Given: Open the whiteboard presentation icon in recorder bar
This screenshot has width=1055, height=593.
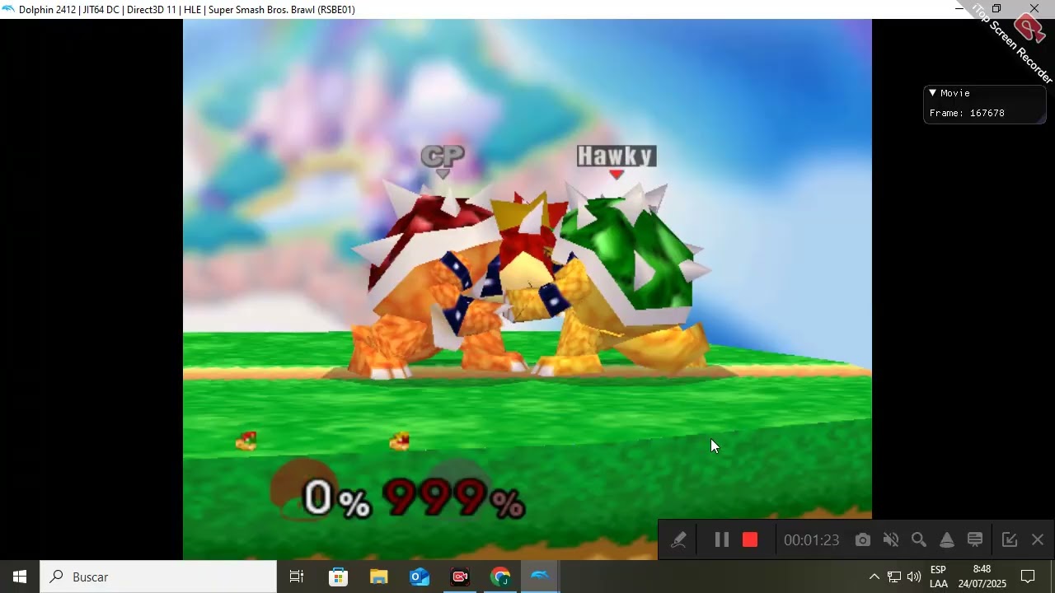Looking at the screenshot, I should 975,540.
